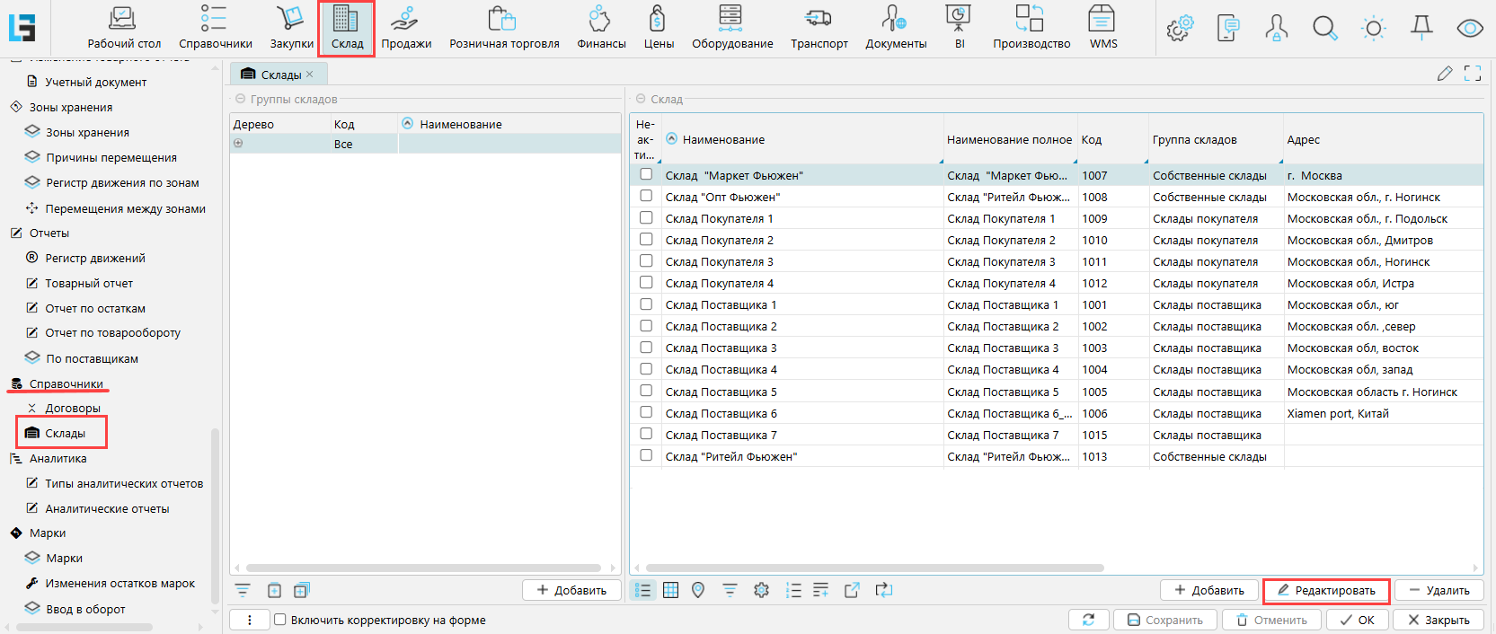The image size is (1496, 634).
Task: Collapse the Склад panel section header
Action: click(641, 99)
